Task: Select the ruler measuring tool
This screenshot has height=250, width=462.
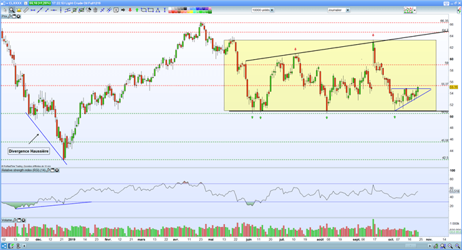Action: 26,10
